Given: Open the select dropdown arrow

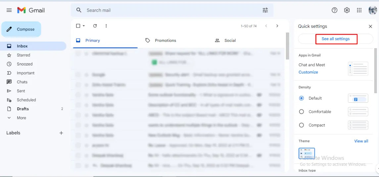Looking at the screenshot, I should (84, 26).
